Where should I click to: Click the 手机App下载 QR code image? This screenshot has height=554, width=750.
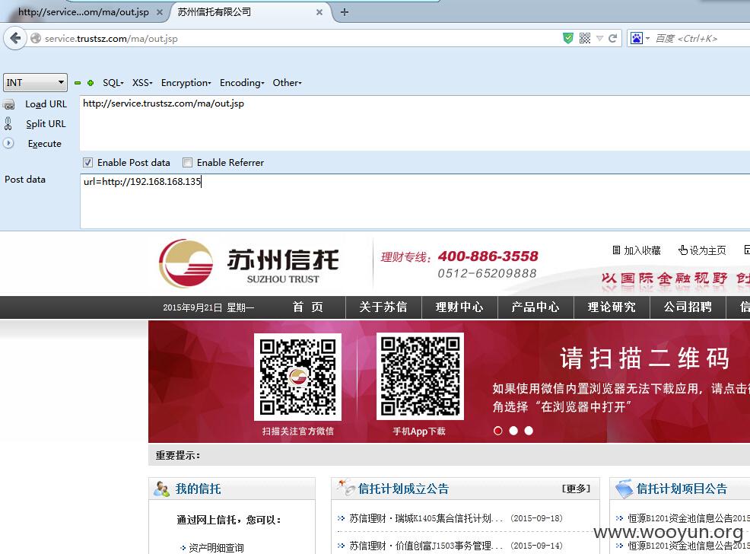click(x=420, y=377)
